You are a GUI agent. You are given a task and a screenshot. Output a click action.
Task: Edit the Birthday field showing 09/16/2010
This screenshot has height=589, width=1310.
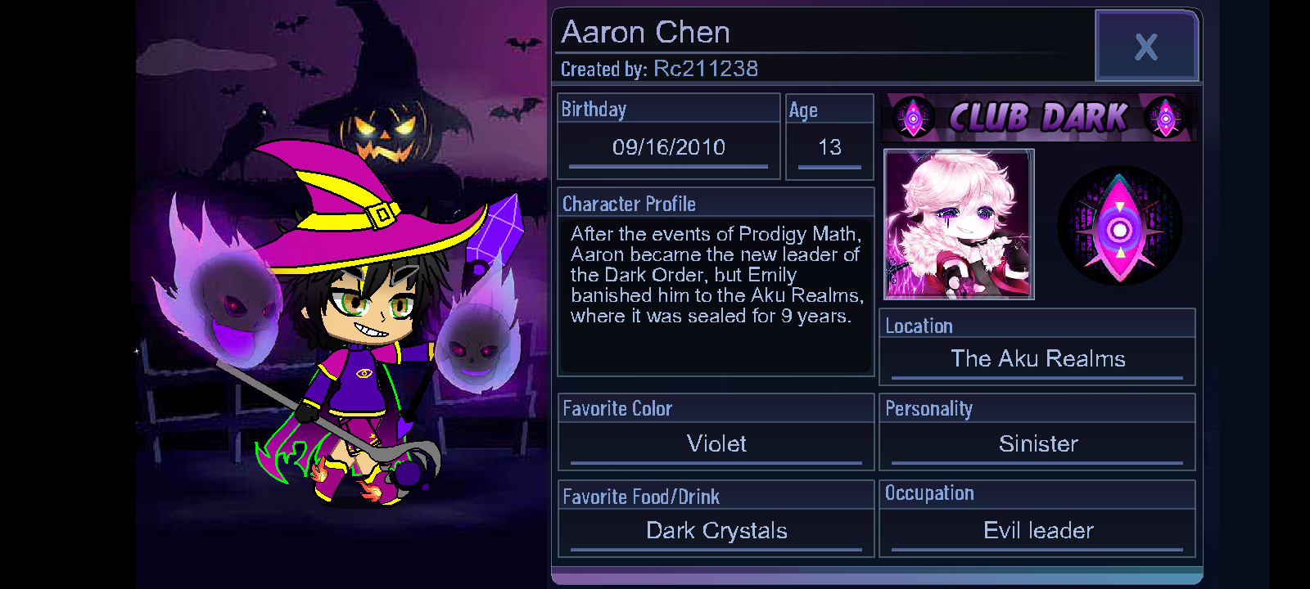[x=669, y=148]
